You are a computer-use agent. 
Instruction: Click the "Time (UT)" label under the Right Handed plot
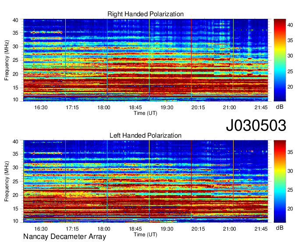pos(145,113)
